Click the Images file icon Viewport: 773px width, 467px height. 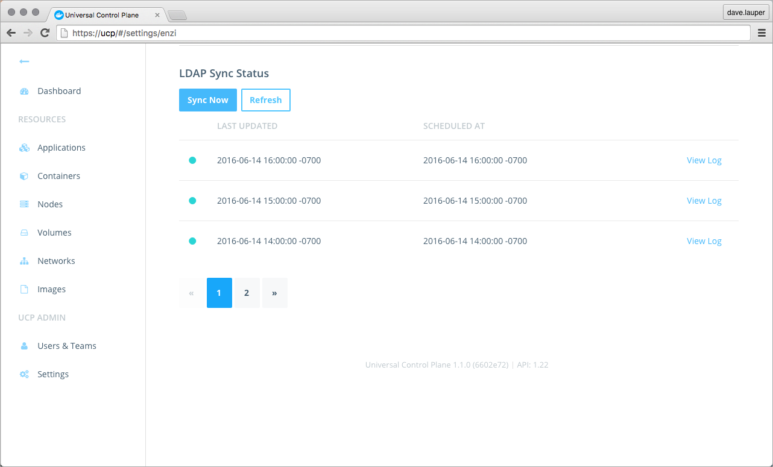point(24,290)
